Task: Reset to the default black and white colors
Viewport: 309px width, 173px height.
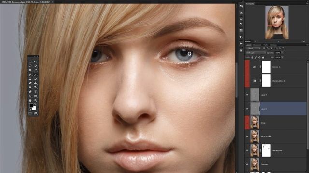Action: 30,110
